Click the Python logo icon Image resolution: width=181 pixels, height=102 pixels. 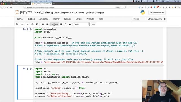[x=143, y=12]
